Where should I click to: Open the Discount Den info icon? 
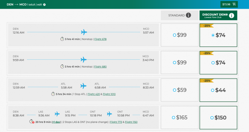click(x=232, y=15)
